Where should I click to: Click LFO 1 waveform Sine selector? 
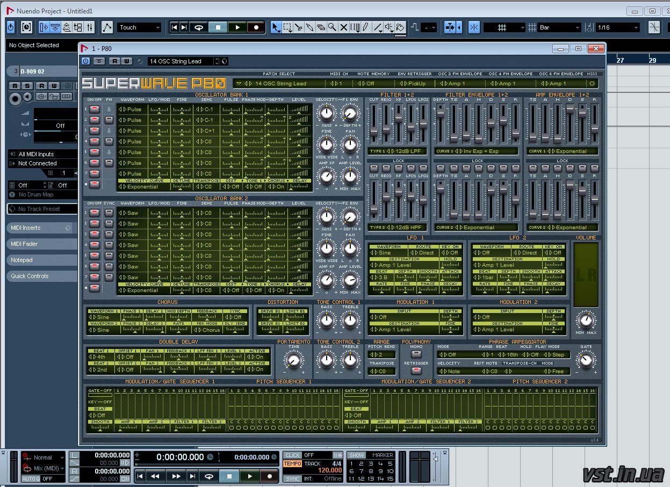(x=388, y=252)
